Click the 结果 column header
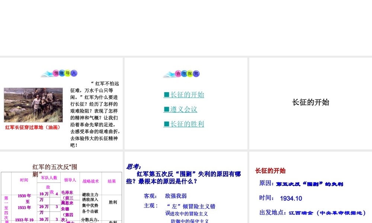 pyautogui.click(x=112, y=181)
